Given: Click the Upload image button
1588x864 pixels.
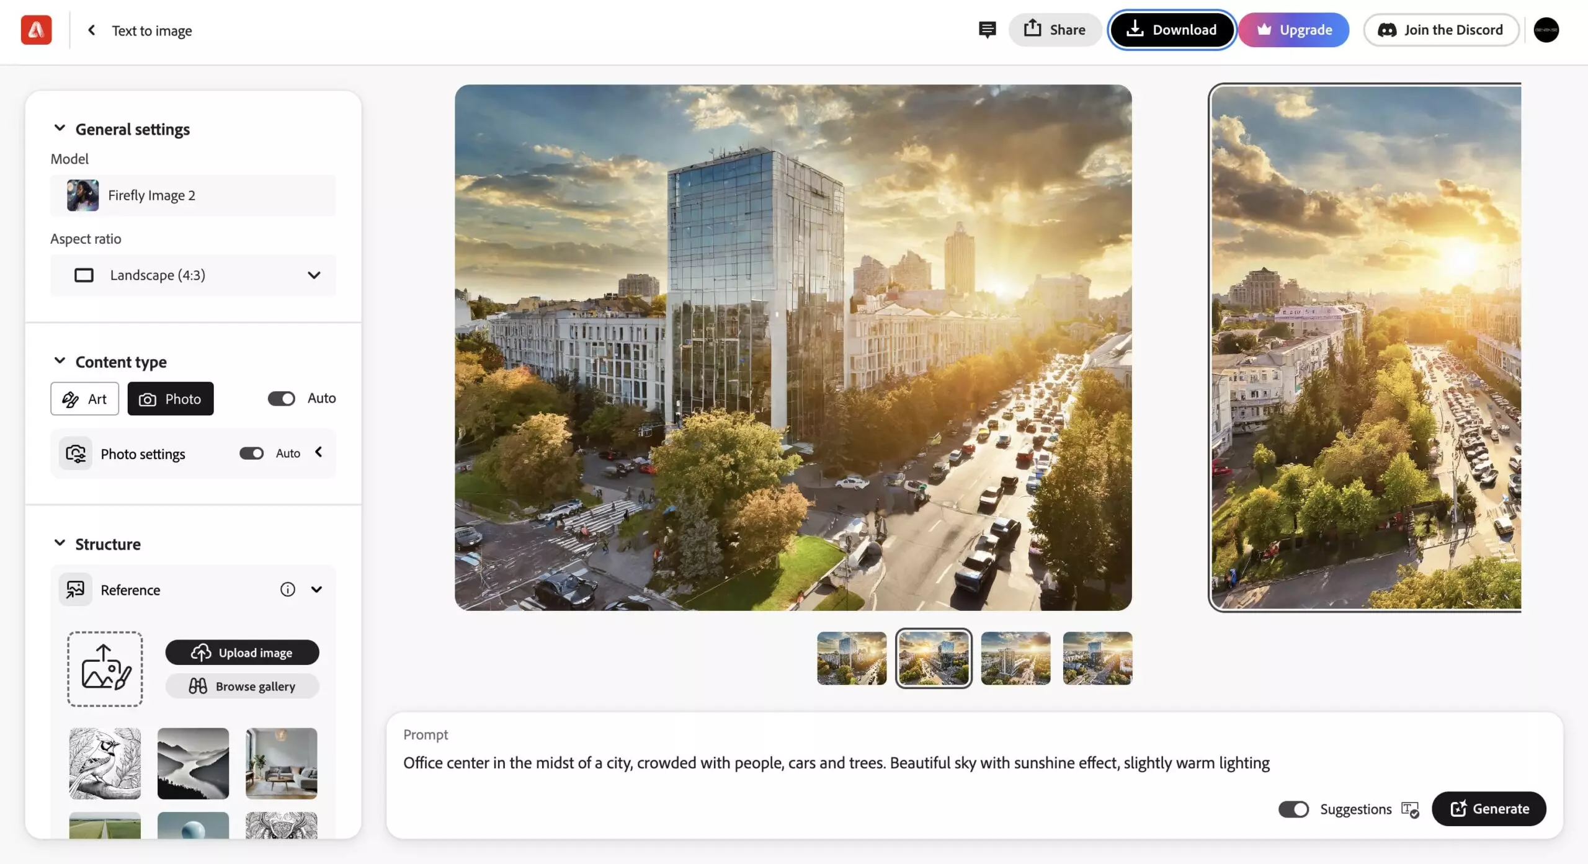Looking at the screenshot, I should coord(242,652).
